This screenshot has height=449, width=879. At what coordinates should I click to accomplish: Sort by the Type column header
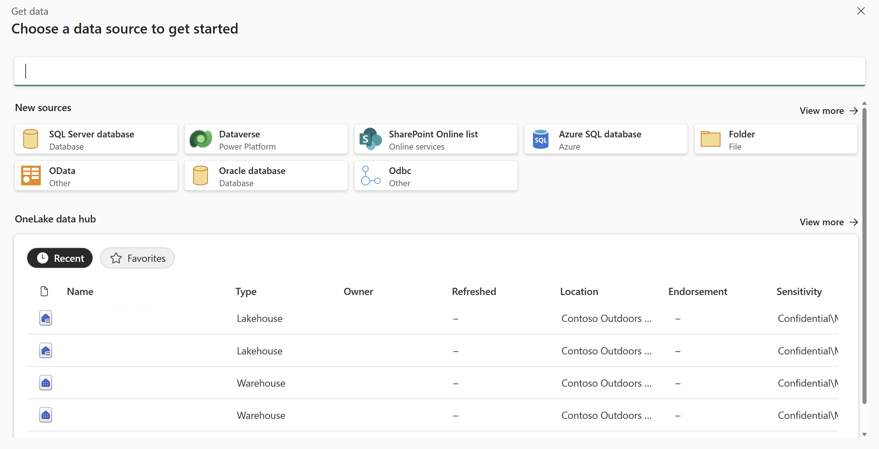click(246, 292)
